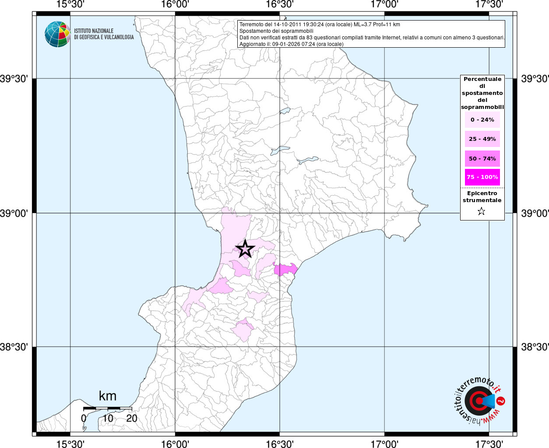
Task: Click the top 16°00' longitude label
Action: 175,4
